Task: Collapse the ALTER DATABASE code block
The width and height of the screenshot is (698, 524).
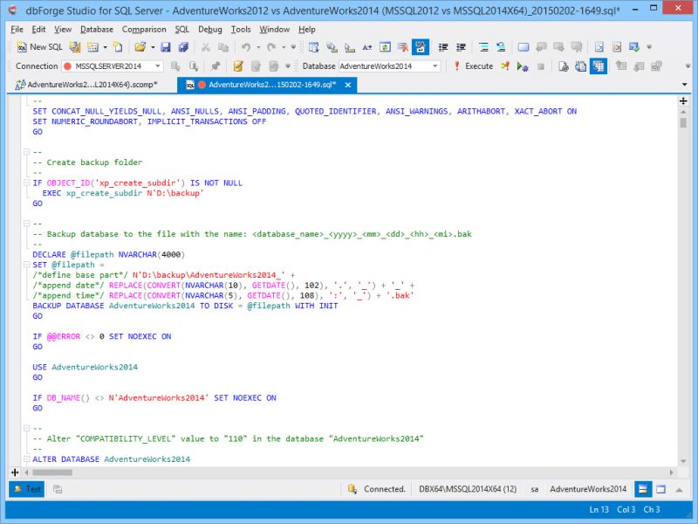Action: pos(27,459)
